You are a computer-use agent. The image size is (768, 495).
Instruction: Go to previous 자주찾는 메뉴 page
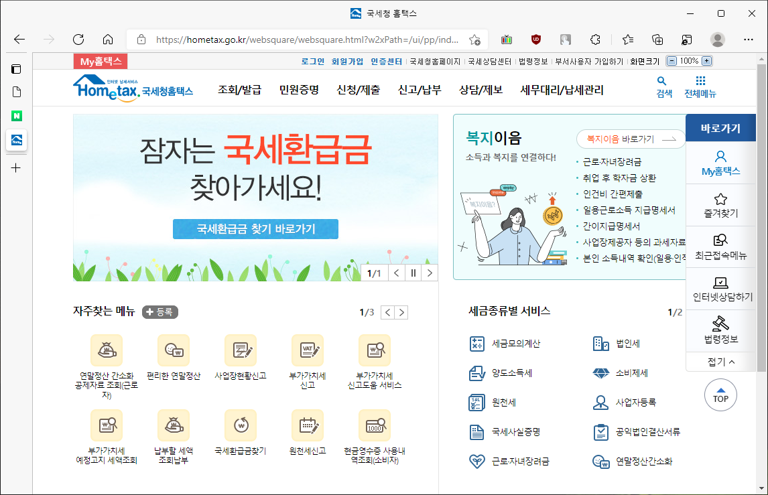(387, 312)
